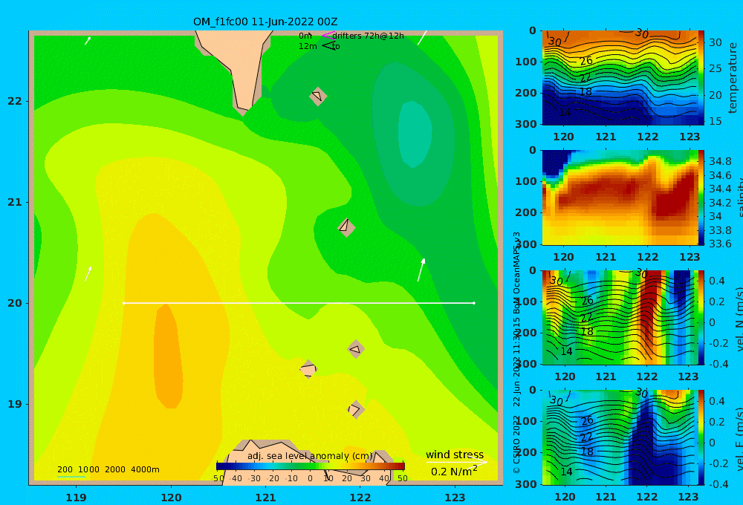Click the '0.4' tick on vel. N colorbar

[717, 281]
